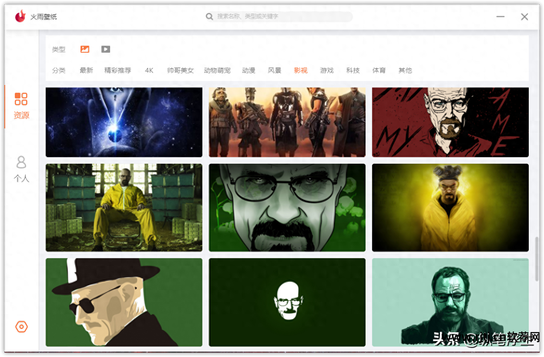Open settings via the hexagon gear icon
544x357 pixels.
pyautogui.click(x=21, y=327)
